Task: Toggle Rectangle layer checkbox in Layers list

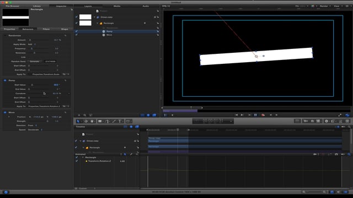Action: tap(77, 23)
